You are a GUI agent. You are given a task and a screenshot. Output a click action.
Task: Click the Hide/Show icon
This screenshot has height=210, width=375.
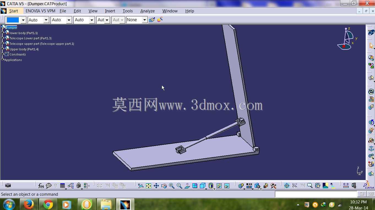[x=219, y=186]
